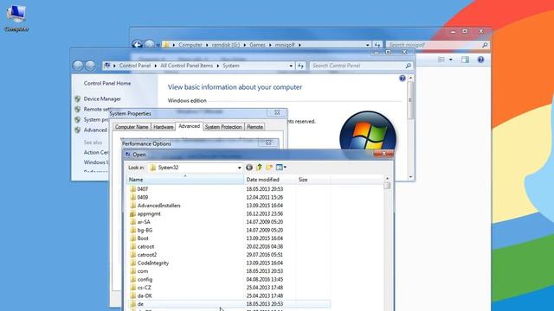Close the Open dialog
Image resolution: width=554 pixels, height=311 pixels.
[x=383, y=154]
